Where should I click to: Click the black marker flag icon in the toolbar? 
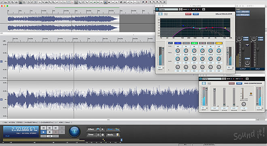[143, 2]
